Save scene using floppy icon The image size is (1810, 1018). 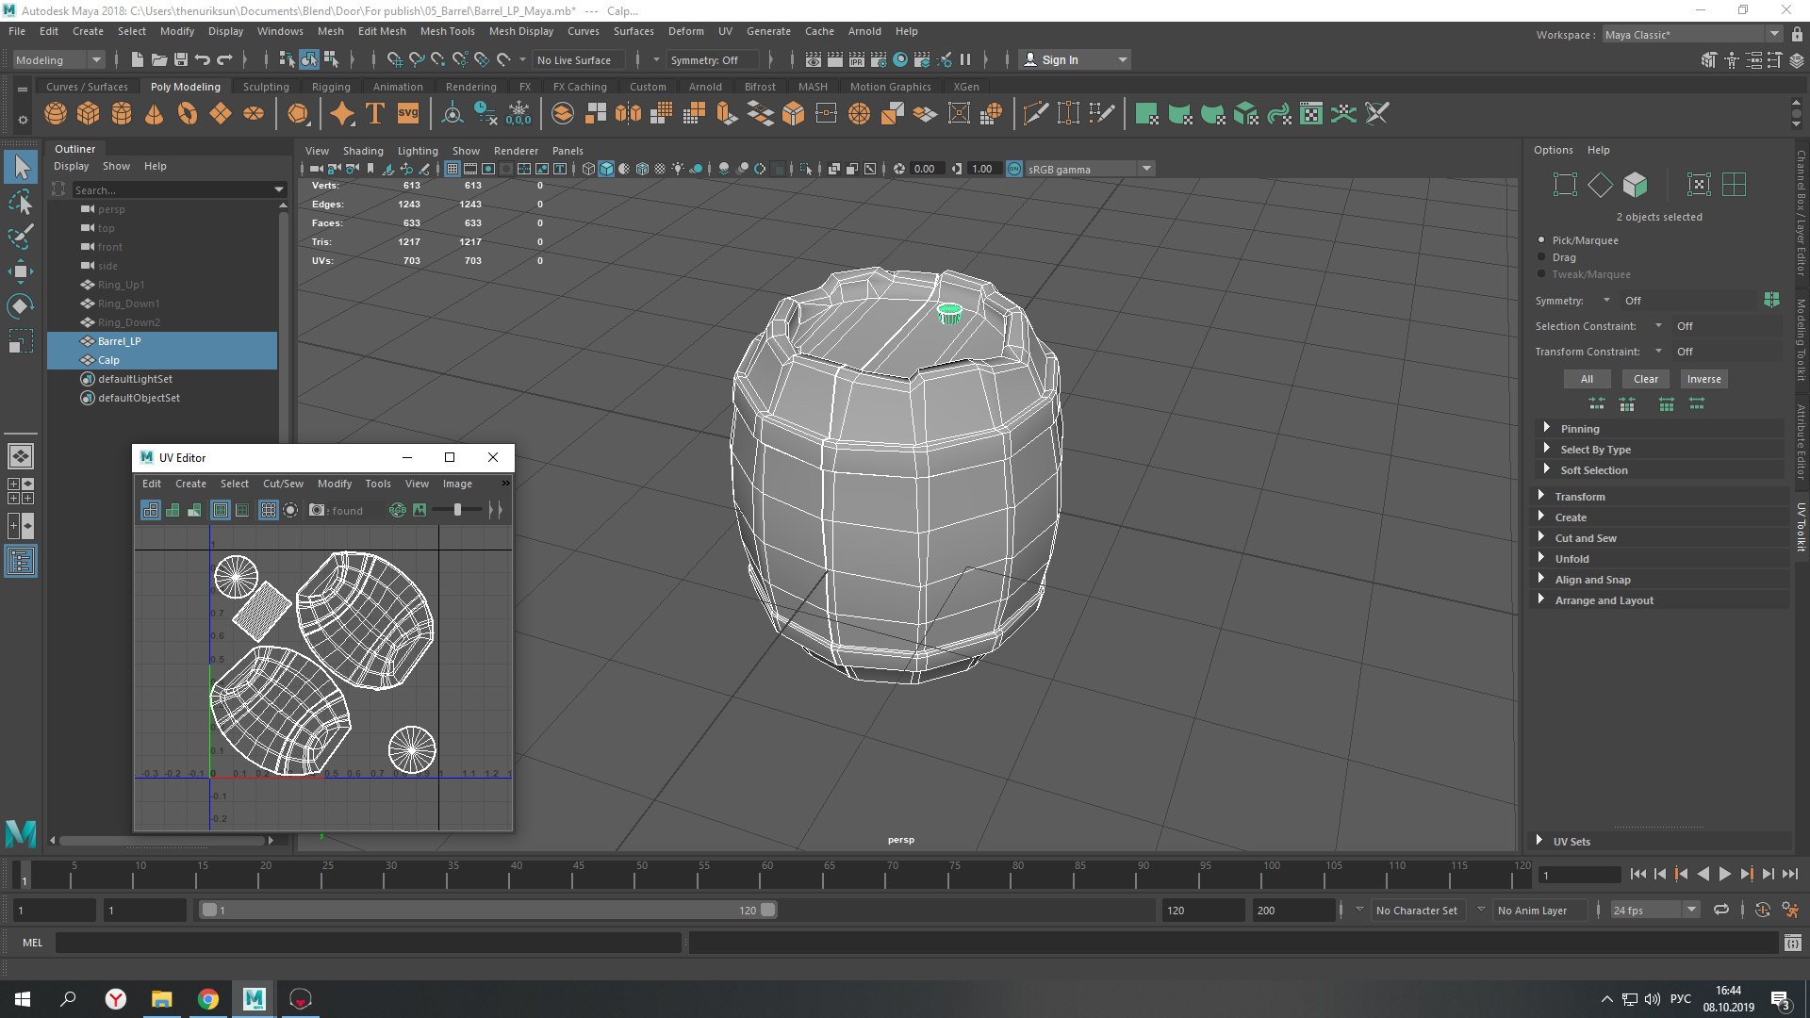click(x=181, y=59)
